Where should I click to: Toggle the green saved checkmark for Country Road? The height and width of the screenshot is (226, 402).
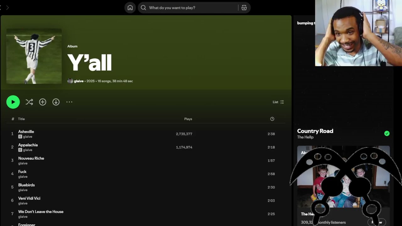tap(387, 133)
